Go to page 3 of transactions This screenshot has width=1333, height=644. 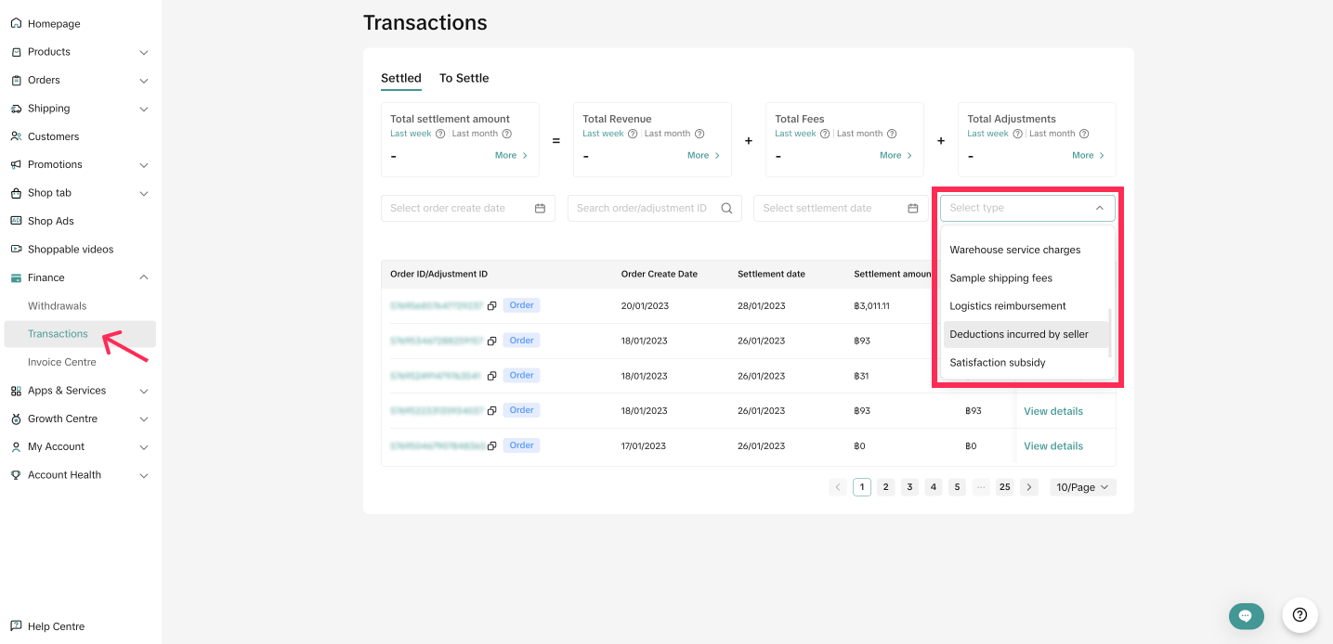tap(909, 487)
